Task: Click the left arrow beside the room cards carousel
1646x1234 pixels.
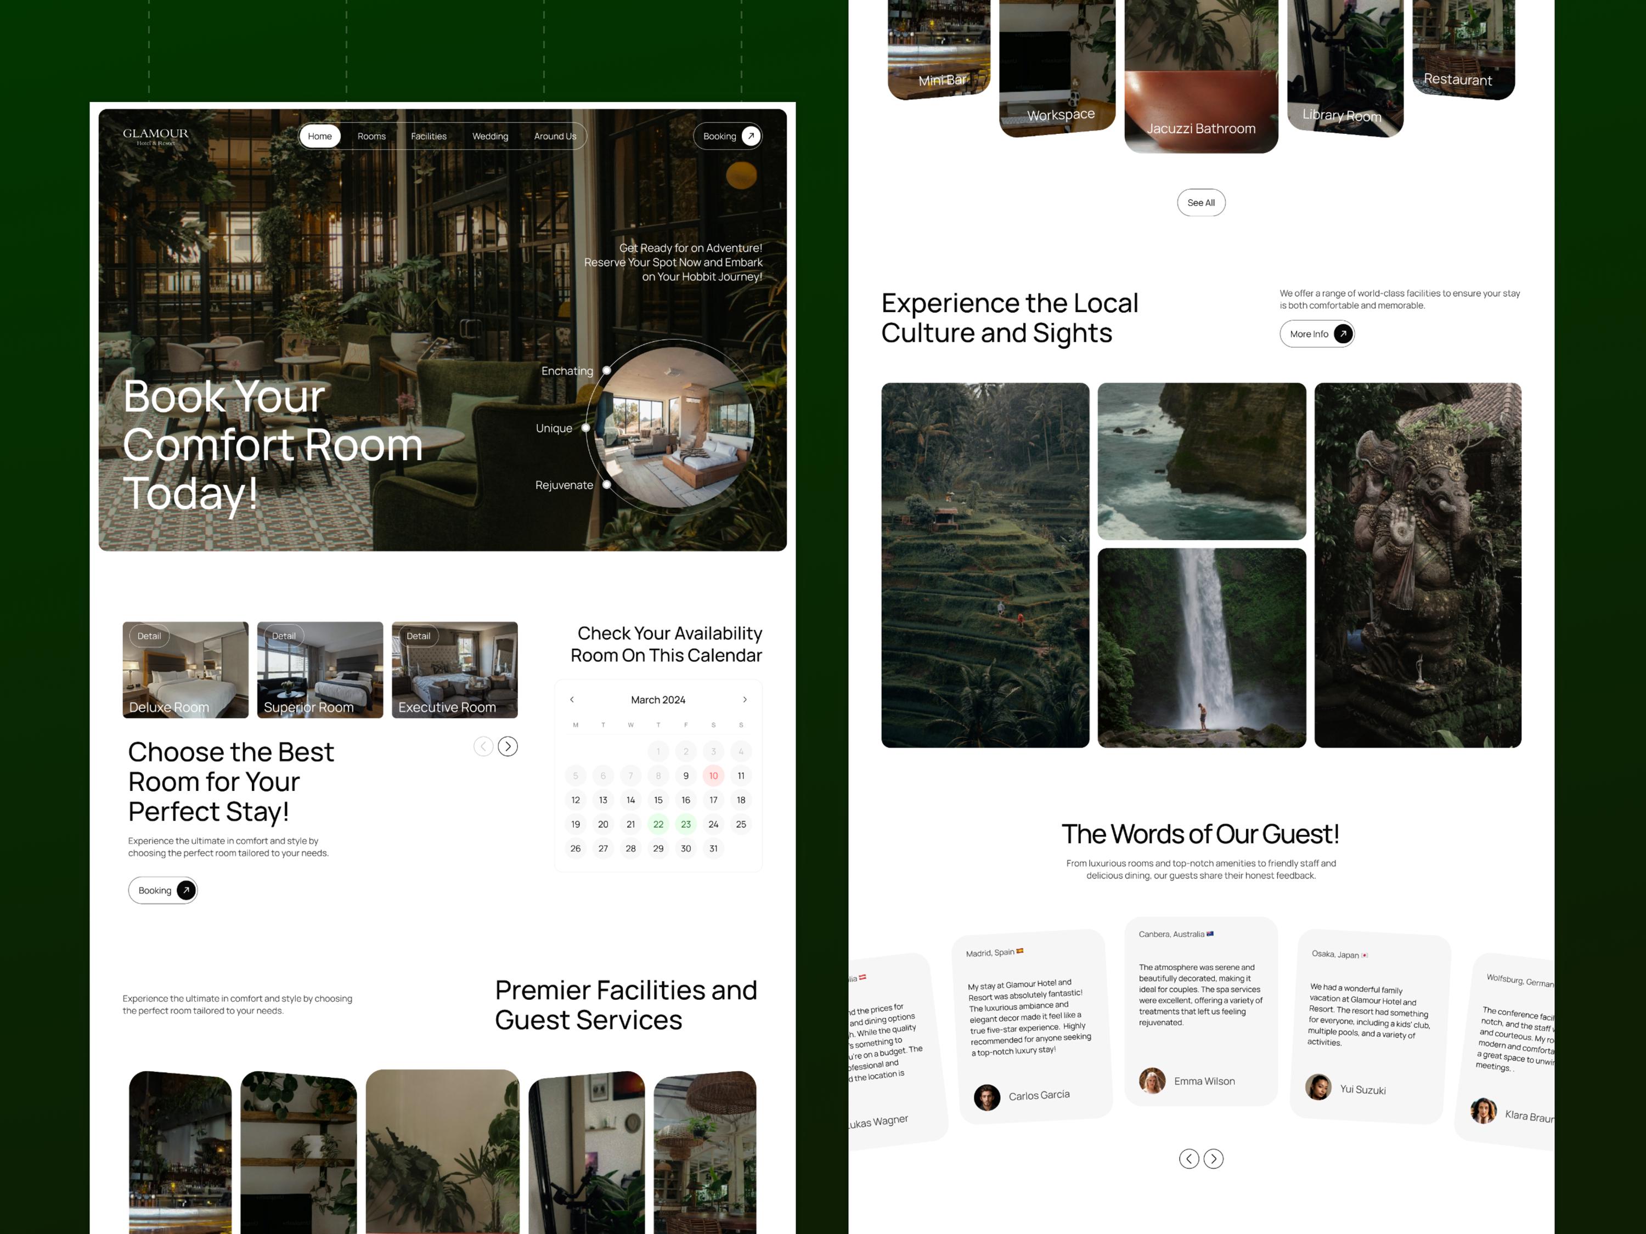Action: click(483, 746)
